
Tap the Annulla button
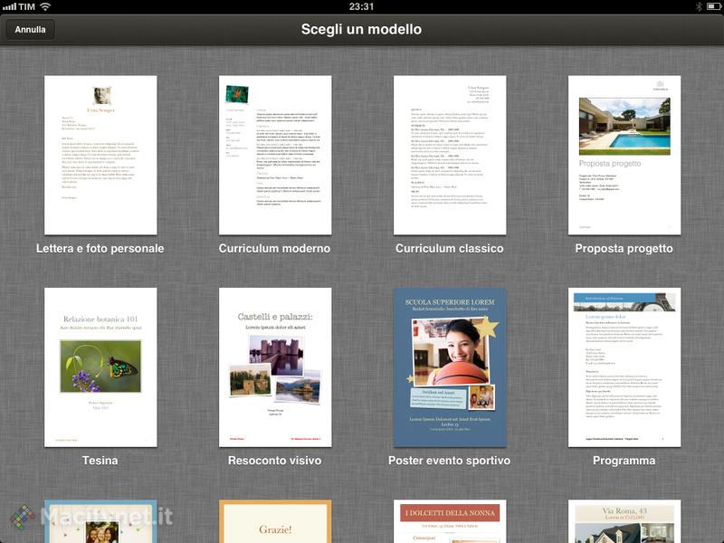30,29
